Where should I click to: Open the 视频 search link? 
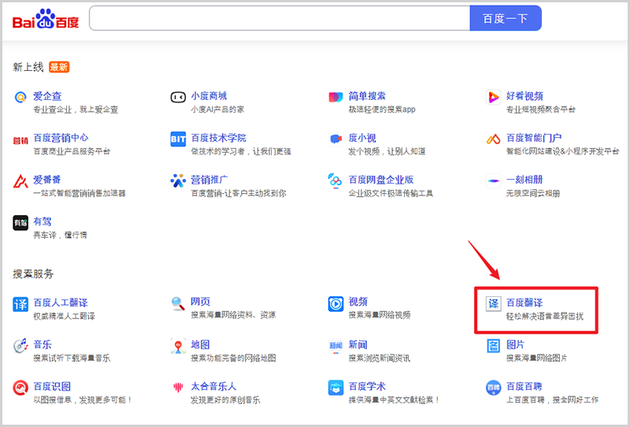(x=358, y=301)
